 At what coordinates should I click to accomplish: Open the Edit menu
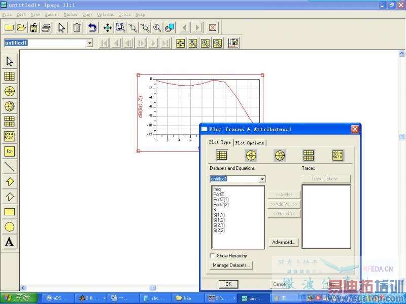click(21, 15)
